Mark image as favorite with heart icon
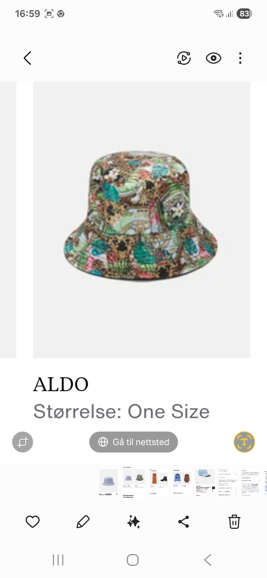This screenshot has height=578, width=267. pyautogui.click(x=33, y=522)
